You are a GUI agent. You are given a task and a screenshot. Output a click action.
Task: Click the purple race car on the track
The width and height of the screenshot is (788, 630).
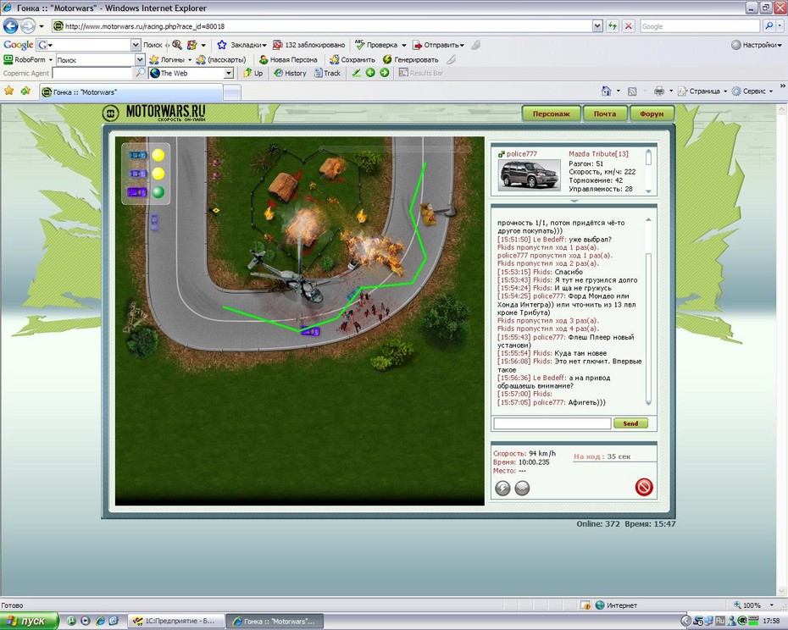pyautogui.click(x=310, y=331)
